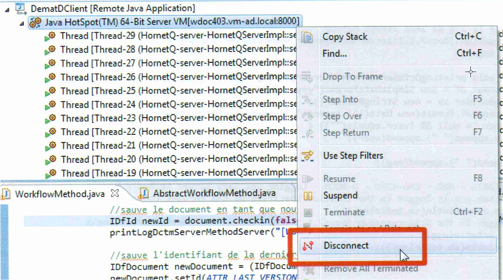503x280 pixels.
Task: Select Find... from the context menu
Action: 335,53
